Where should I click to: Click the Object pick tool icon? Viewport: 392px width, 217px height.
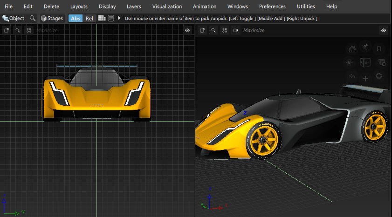click(x=6, y=18)
